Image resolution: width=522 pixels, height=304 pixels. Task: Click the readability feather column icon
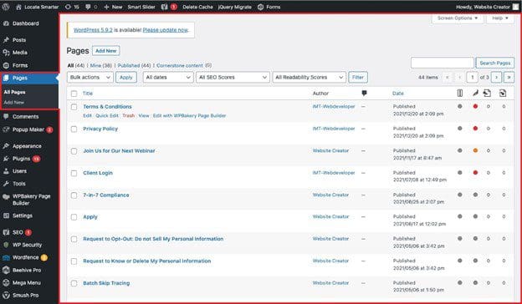[x=475, y=94]
